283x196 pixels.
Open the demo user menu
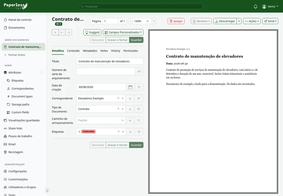(x=270, y=7)
